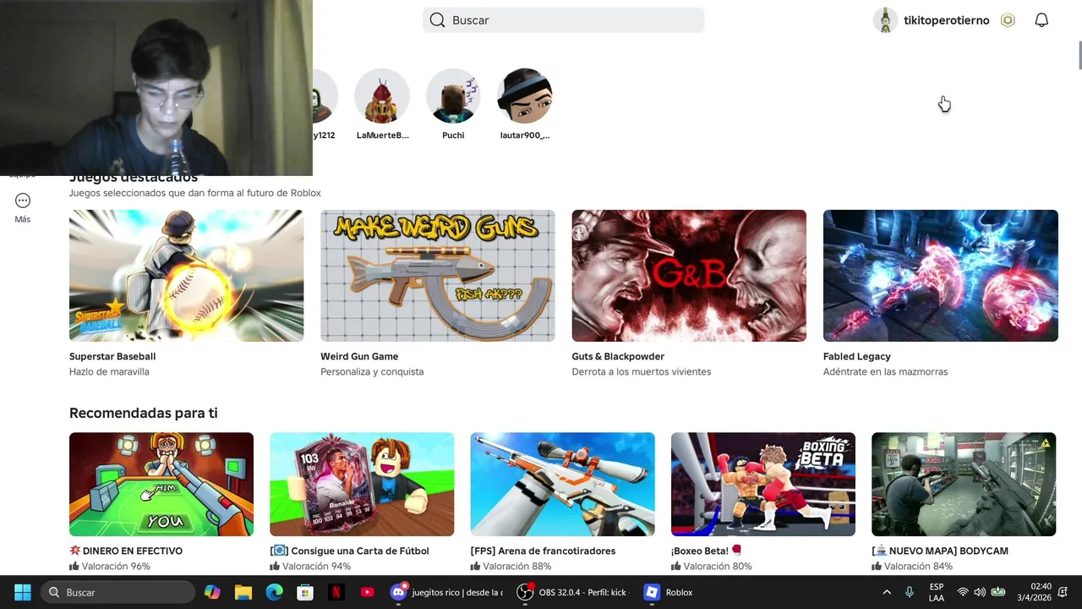This screenshot has width=1082, height=609.
Task: Click Adéntrate en las mazmorras text
Action: (x=885, y=371)
